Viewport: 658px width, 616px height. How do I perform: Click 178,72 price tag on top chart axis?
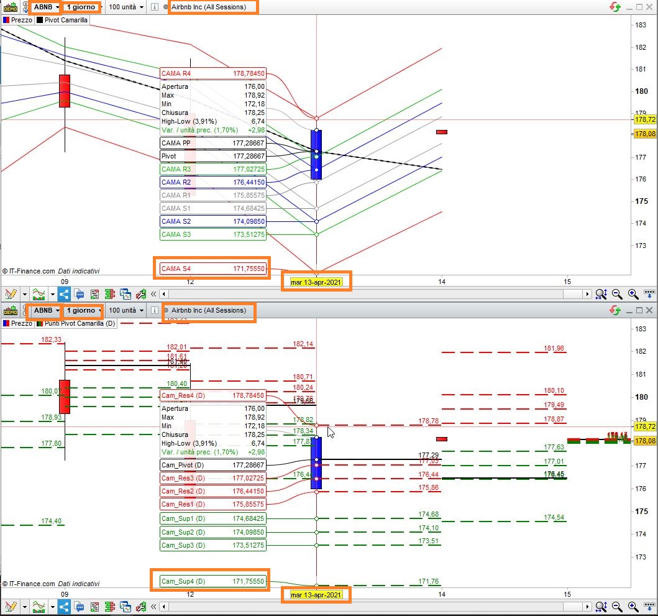[645, 120]
